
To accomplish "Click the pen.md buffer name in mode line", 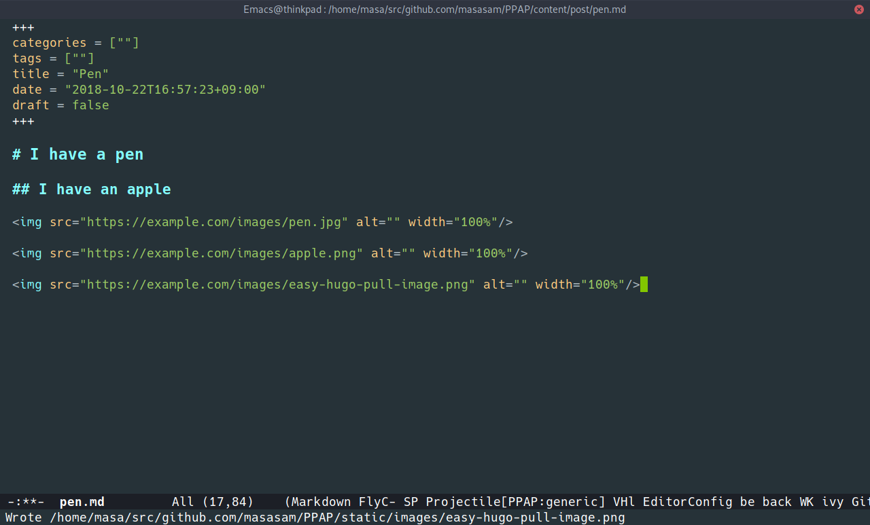I will pos(82,502).
